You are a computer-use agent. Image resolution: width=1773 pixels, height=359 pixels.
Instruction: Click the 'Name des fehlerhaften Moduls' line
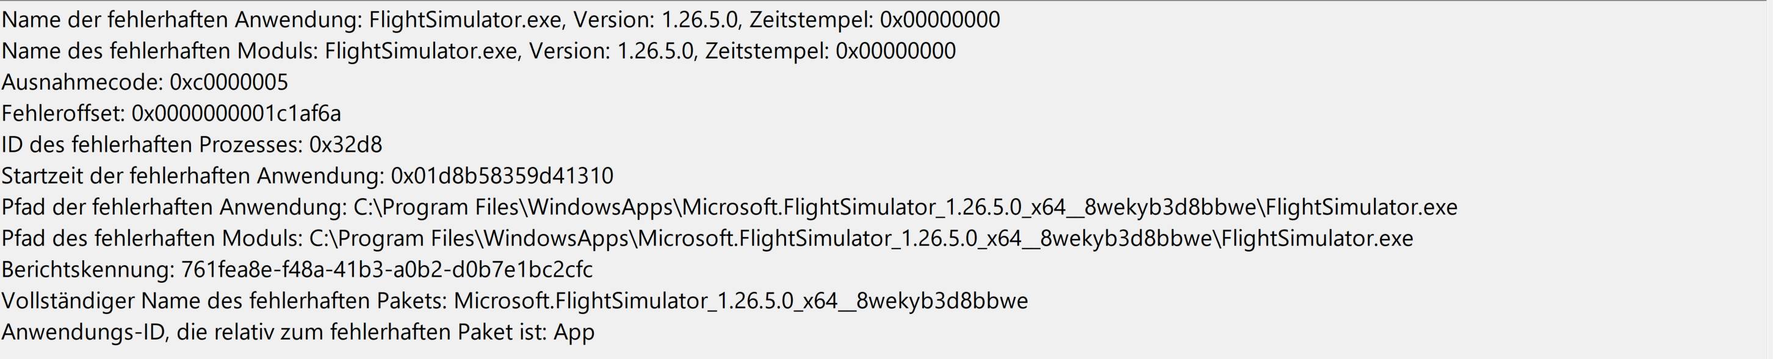coord(478,51)
